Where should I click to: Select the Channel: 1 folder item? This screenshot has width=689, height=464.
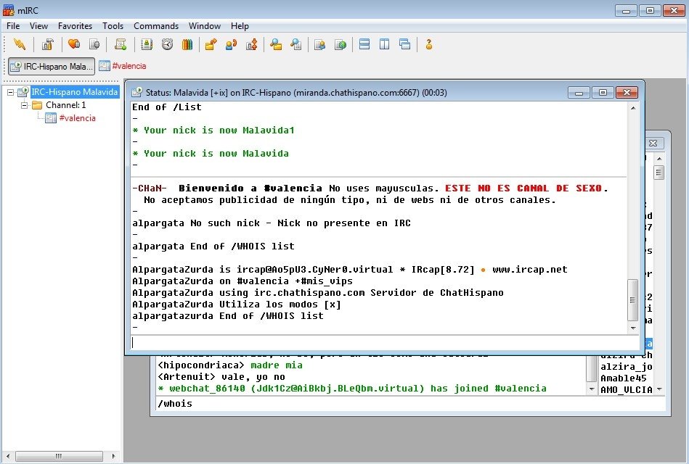65,105
